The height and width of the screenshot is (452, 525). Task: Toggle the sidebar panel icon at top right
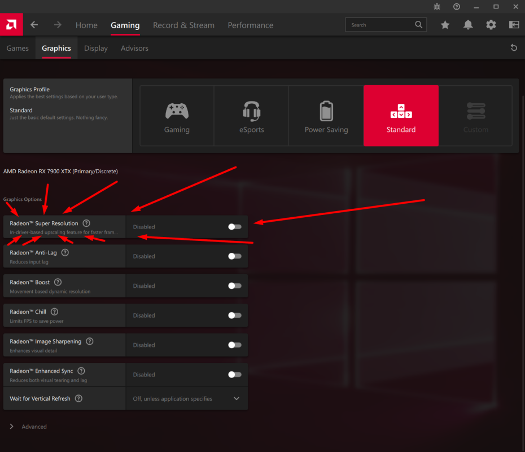514,25
